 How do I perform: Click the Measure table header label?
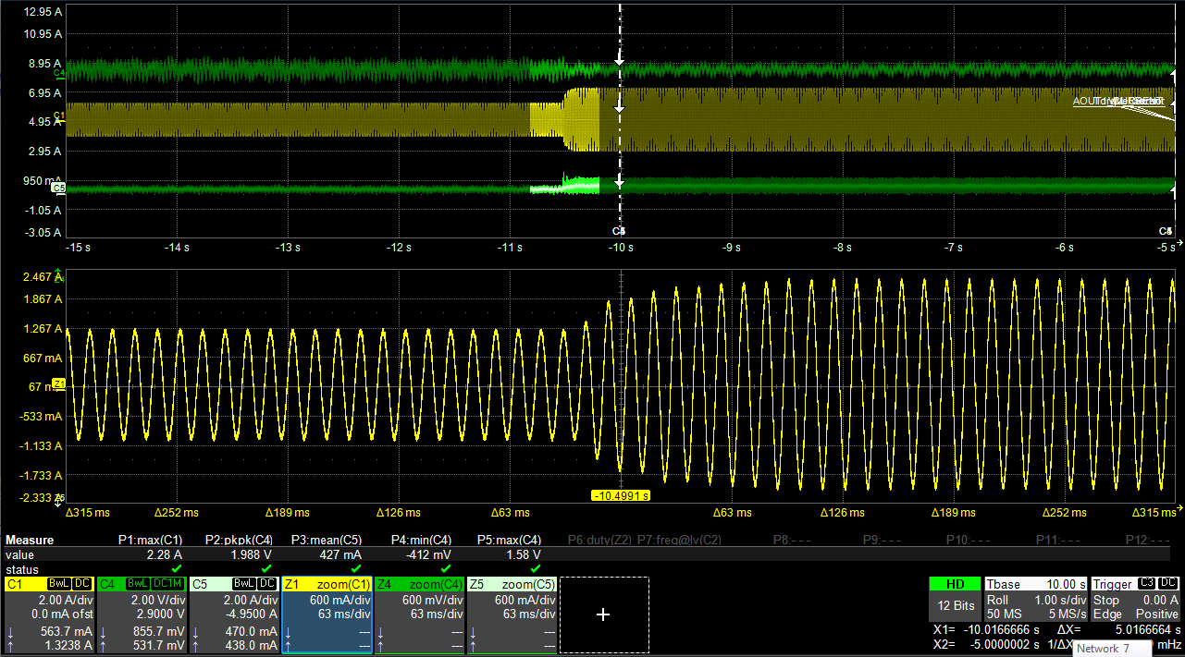(30, 540)
